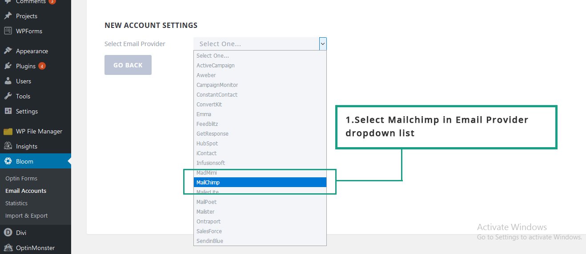Click the Users person icon
Screen dimensions: 586x254
coord(8,81)
